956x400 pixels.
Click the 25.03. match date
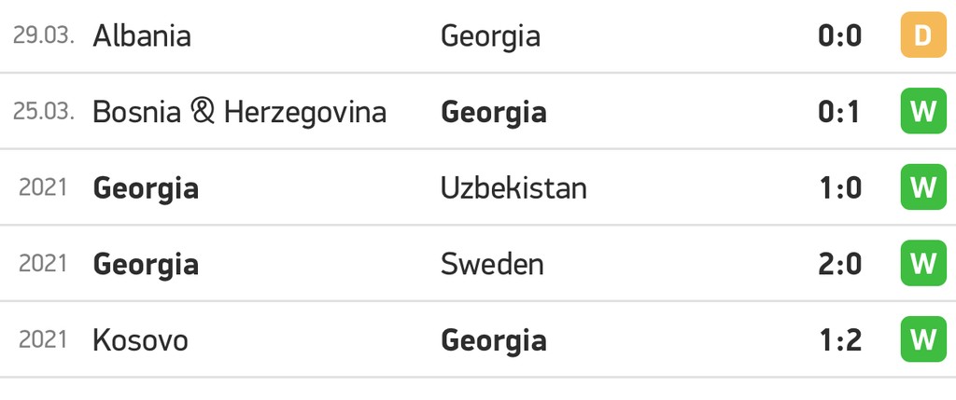click(44, 111)
